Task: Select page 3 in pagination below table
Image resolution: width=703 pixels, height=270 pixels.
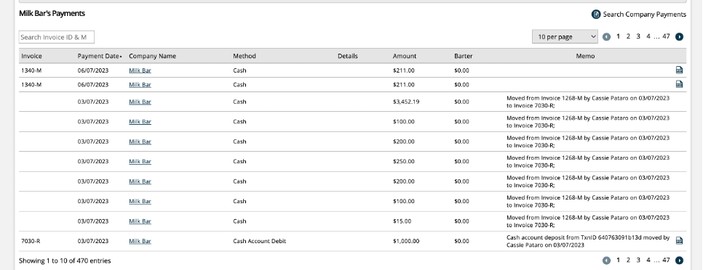Action: (x=638, y=260)
